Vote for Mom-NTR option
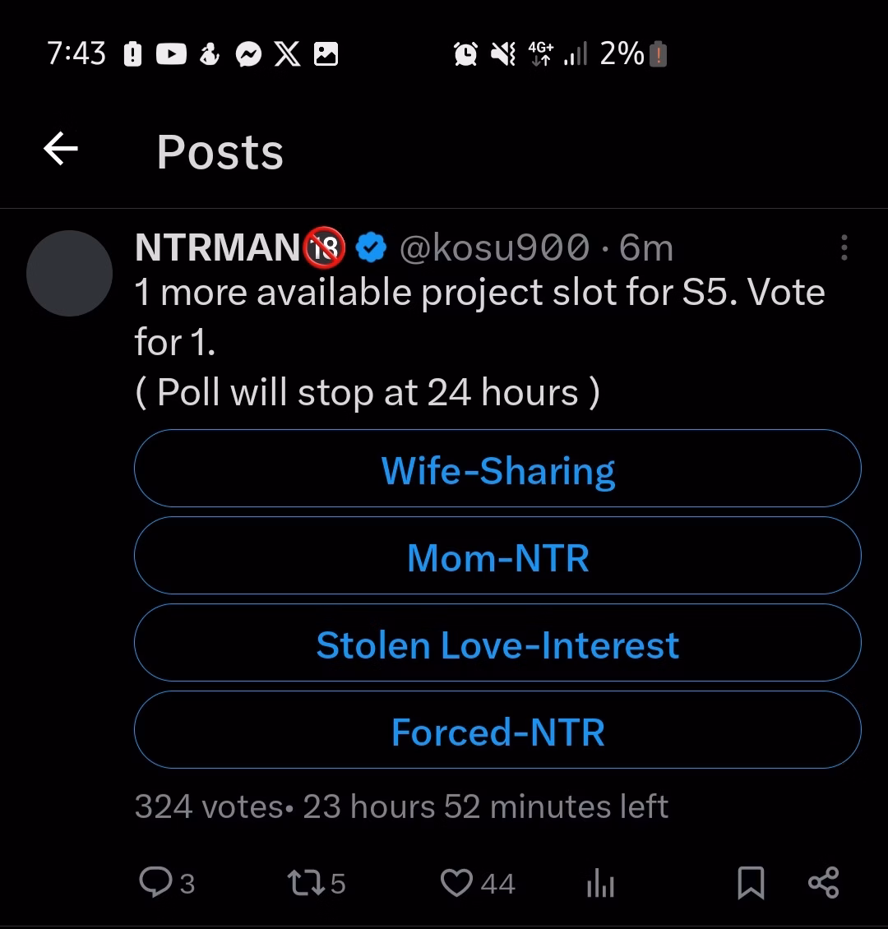Screen dimensions: 888x929 [x=497, y=557]
